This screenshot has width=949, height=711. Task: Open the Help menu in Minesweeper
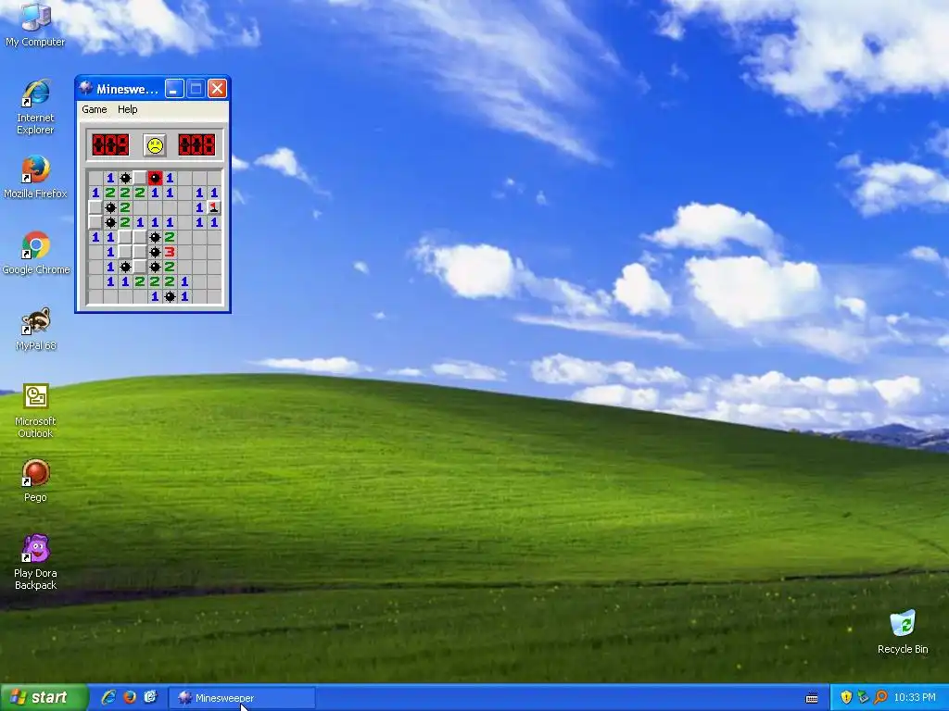click(127, 109)
